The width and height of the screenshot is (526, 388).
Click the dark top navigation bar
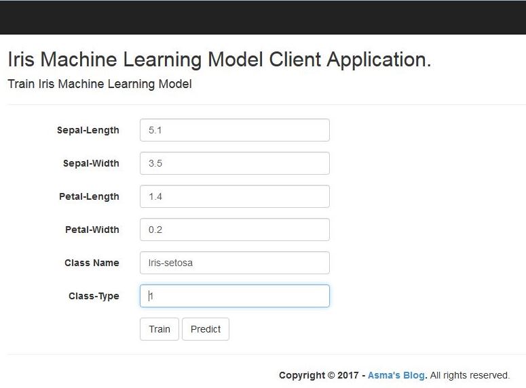pos(263,17)
